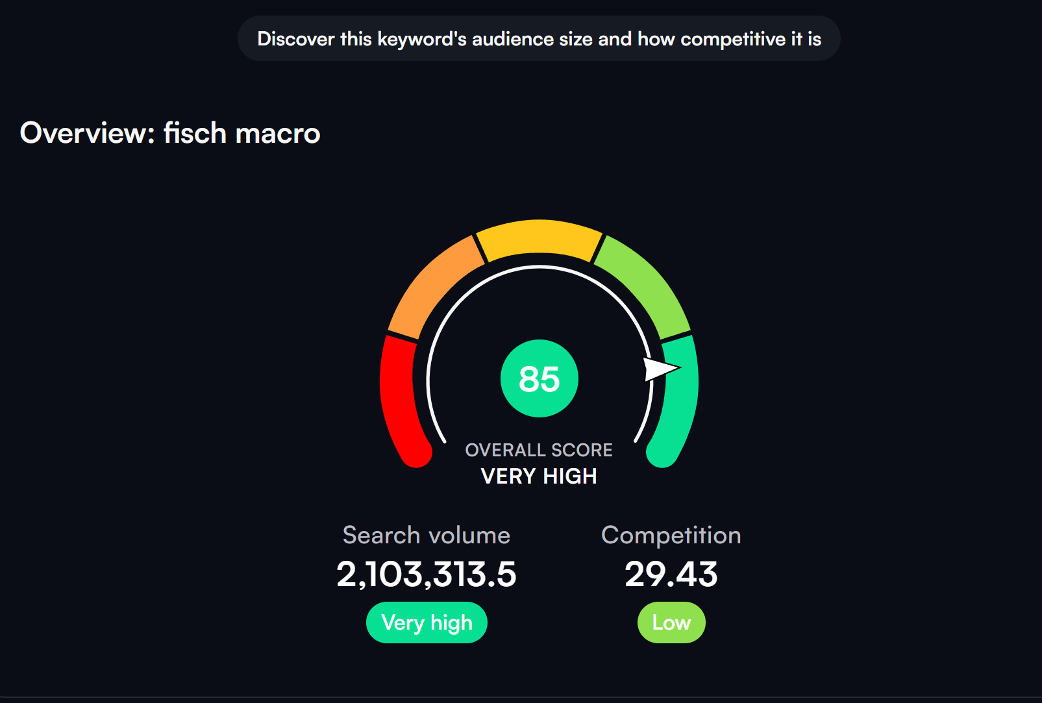Click the 'Search volume' label
Image resolution: width=1042 pixels, height=703 pixels.
click(427, 536)
